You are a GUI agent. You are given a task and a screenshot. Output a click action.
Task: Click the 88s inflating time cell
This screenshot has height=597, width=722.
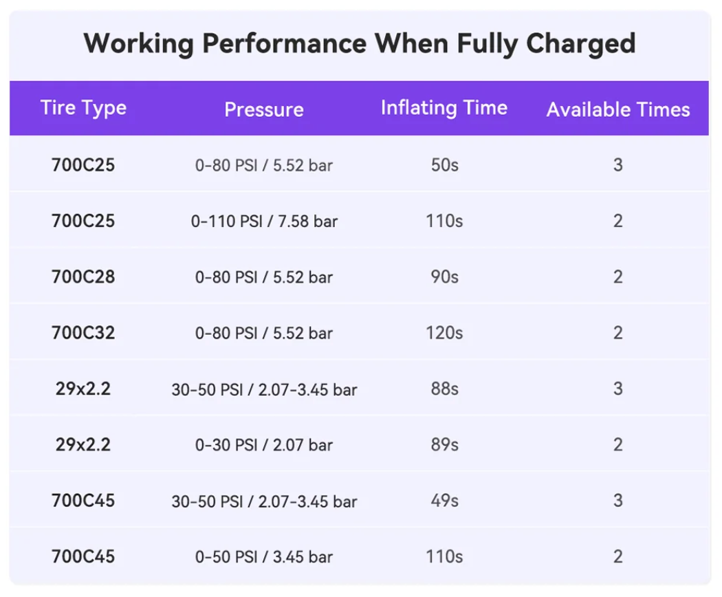(x=444, y=389)
